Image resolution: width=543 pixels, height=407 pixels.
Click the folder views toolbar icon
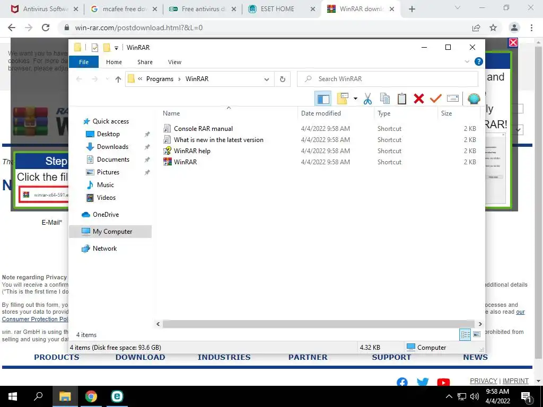coord(343,99)
